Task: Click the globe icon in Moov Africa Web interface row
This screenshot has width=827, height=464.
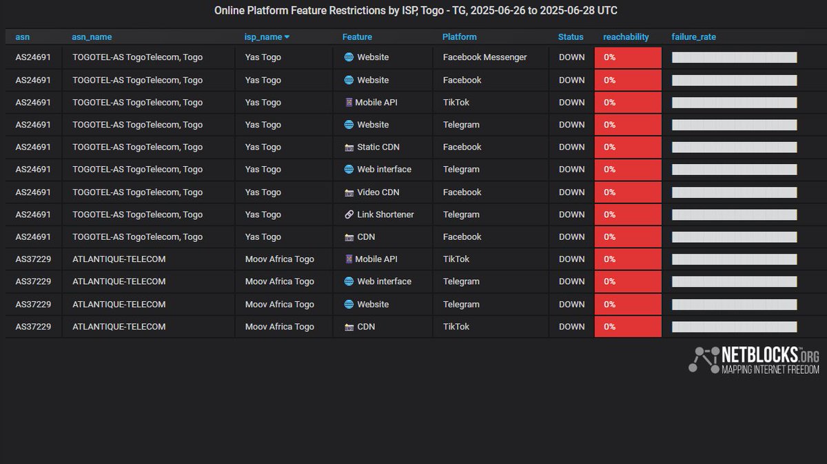Action: click(349, 281)
